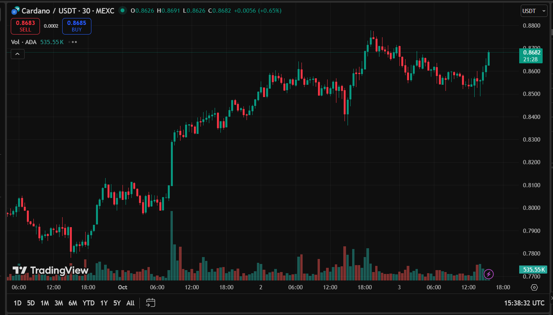This screenshot has height=315, width=553.
Task: Click the SELL button at 0.8683
Action: pos(25,26)
